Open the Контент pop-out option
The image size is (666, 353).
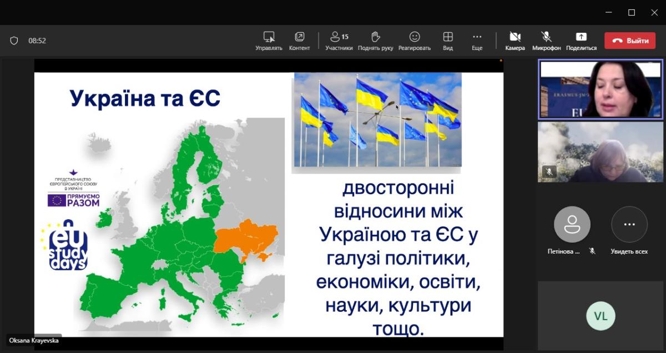(299, 41)
